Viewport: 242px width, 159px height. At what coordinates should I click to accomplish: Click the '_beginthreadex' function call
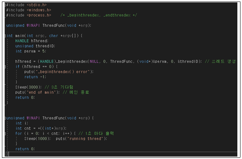[72, 61]
